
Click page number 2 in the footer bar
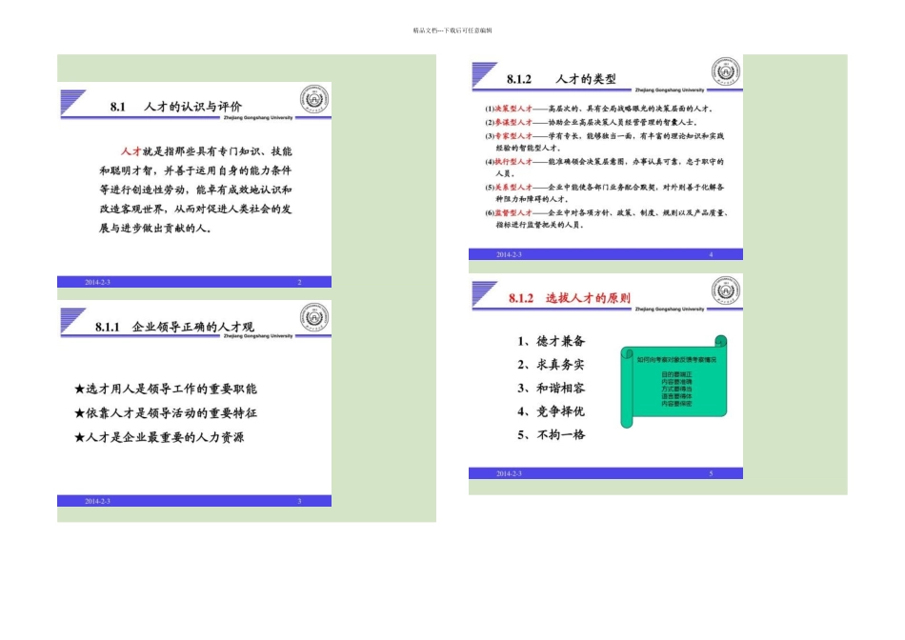click(299, 282)
